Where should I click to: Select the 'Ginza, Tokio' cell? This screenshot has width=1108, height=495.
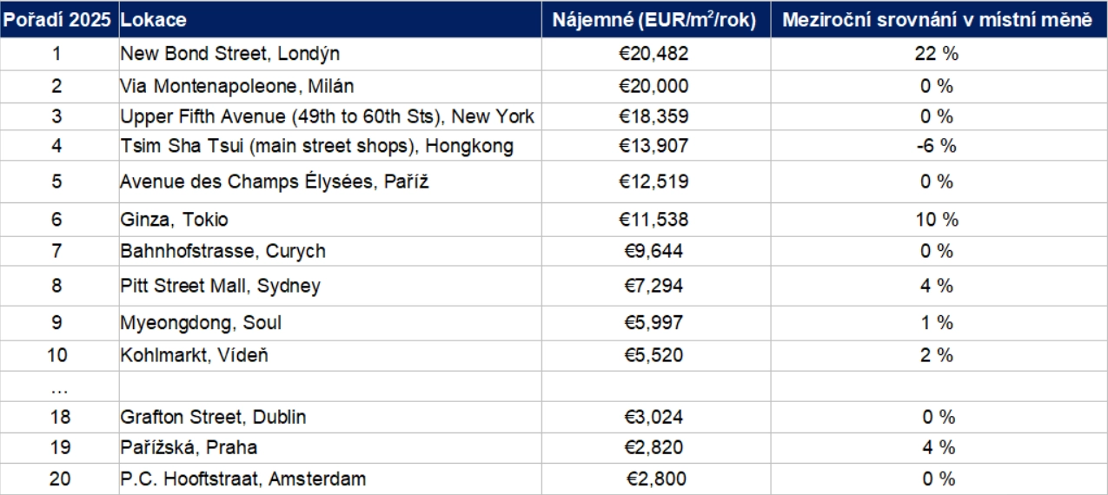tap(175, 220)
